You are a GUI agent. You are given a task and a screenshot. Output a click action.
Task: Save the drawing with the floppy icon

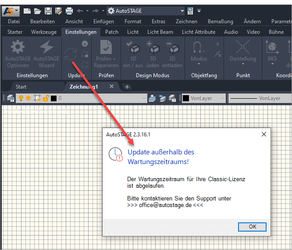tap(48, 11)
